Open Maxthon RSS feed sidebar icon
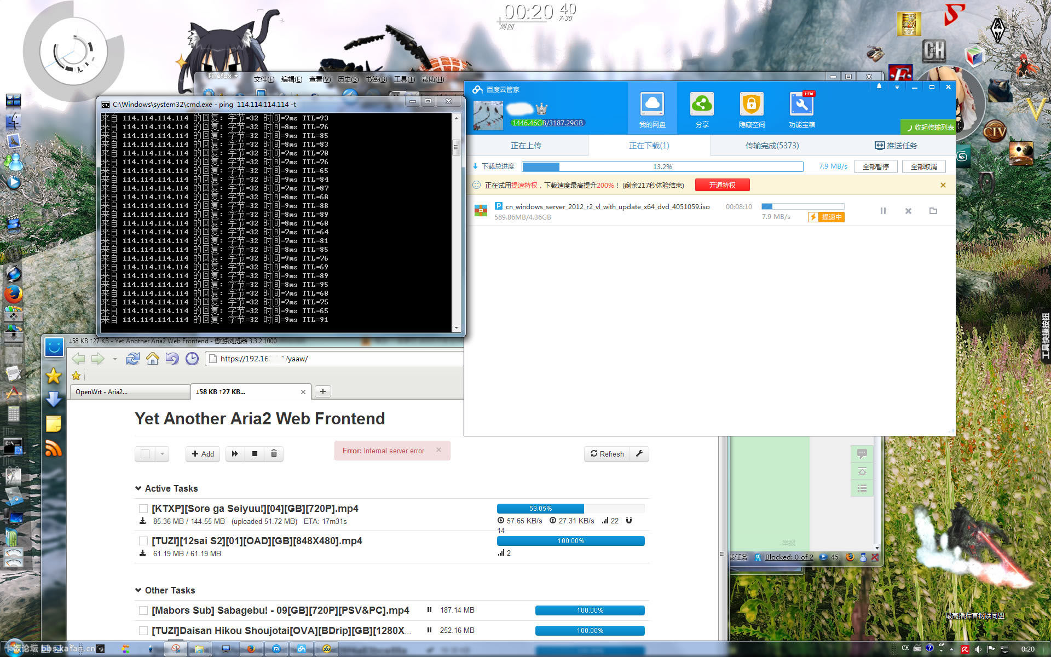Image resolution: width=1051 pixels, height=657 pixels. tap(54, 448)
